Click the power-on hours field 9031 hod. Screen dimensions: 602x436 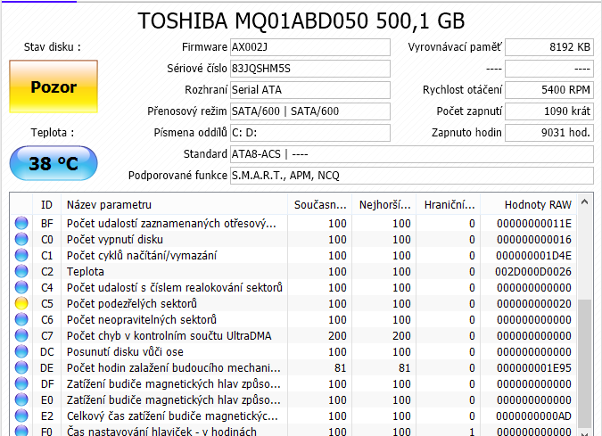(549, 133)
